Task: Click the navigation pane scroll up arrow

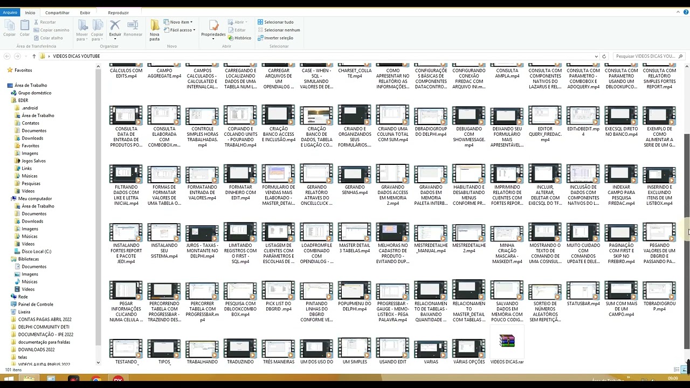Action: pyautogui.click(x=98, y=66)
